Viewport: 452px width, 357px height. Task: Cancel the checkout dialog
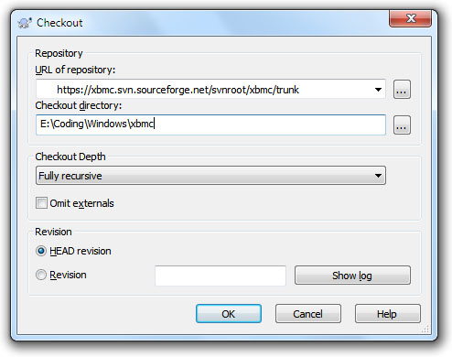(x=307, y=314)
